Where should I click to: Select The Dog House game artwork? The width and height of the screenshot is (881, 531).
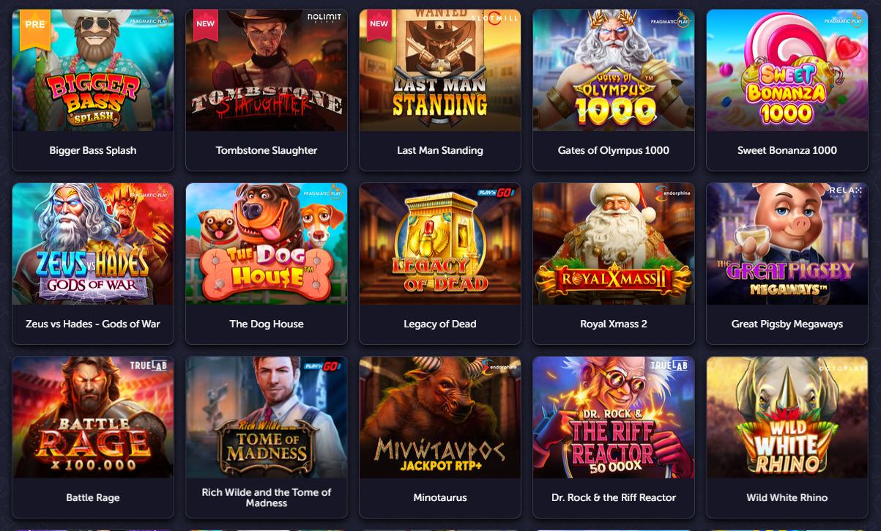tap(267, 244)
